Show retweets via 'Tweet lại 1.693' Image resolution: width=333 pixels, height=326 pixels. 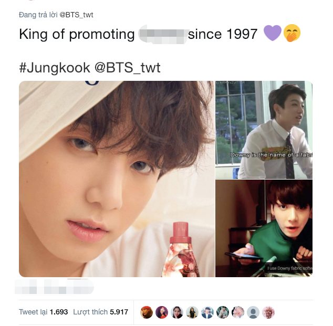point(43,312)
